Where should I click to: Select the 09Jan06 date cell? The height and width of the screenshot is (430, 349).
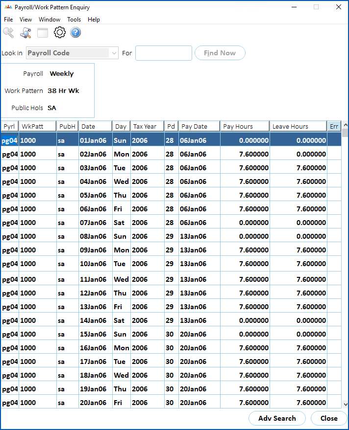(96, 250)
